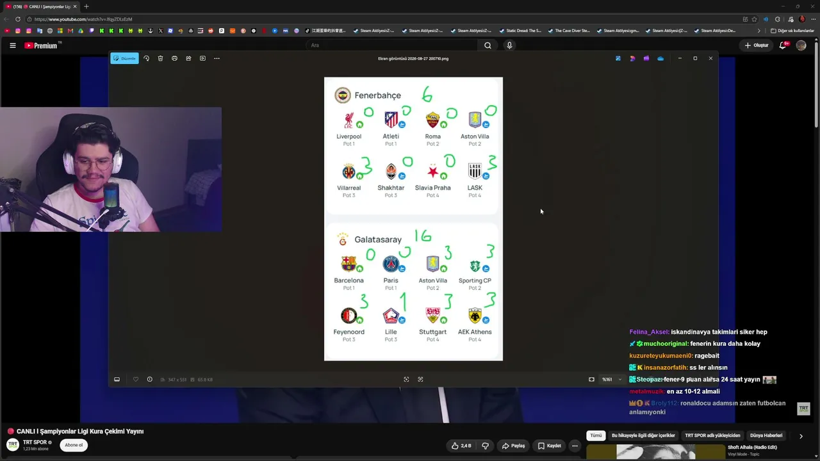Mark the photo as favorite with heart
This screenshot has height=461, width=820.
pos(135,379)
